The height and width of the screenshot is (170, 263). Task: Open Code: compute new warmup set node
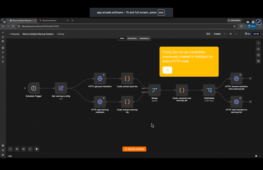(x=182, y=90)
